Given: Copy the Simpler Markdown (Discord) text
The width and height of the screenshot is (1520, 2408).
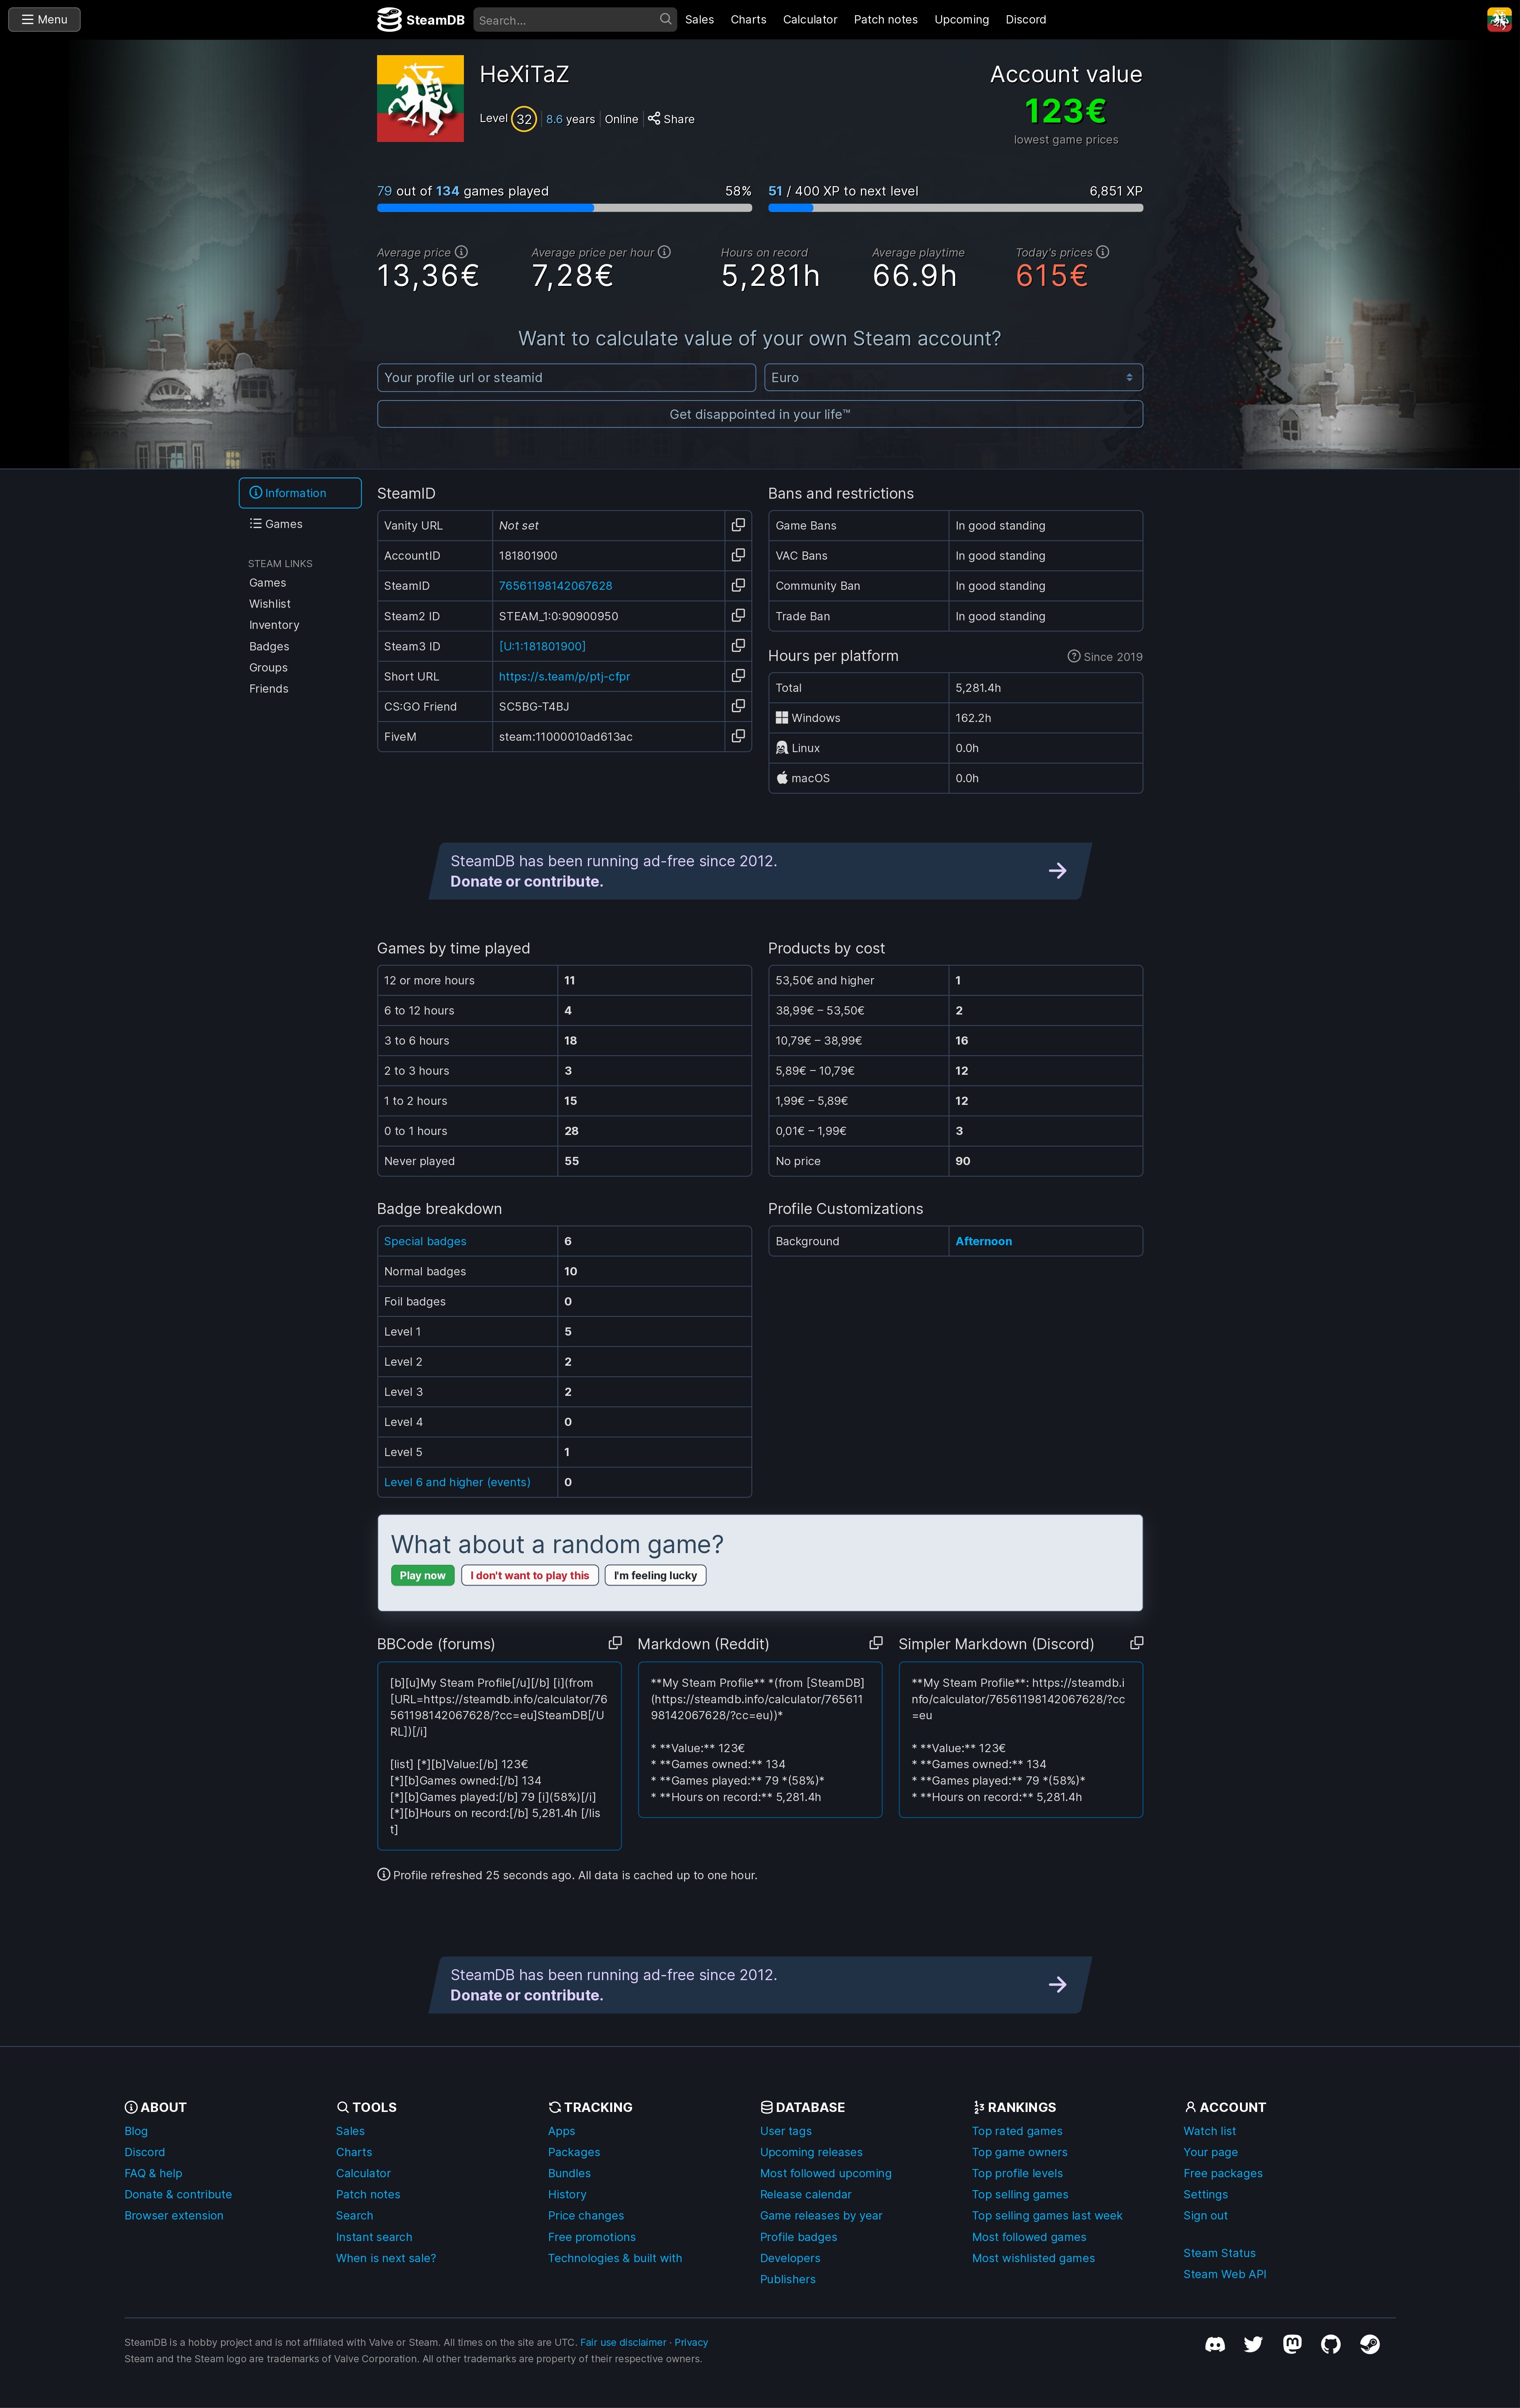Looking at the screenshot, I should coord(1137,1643).
